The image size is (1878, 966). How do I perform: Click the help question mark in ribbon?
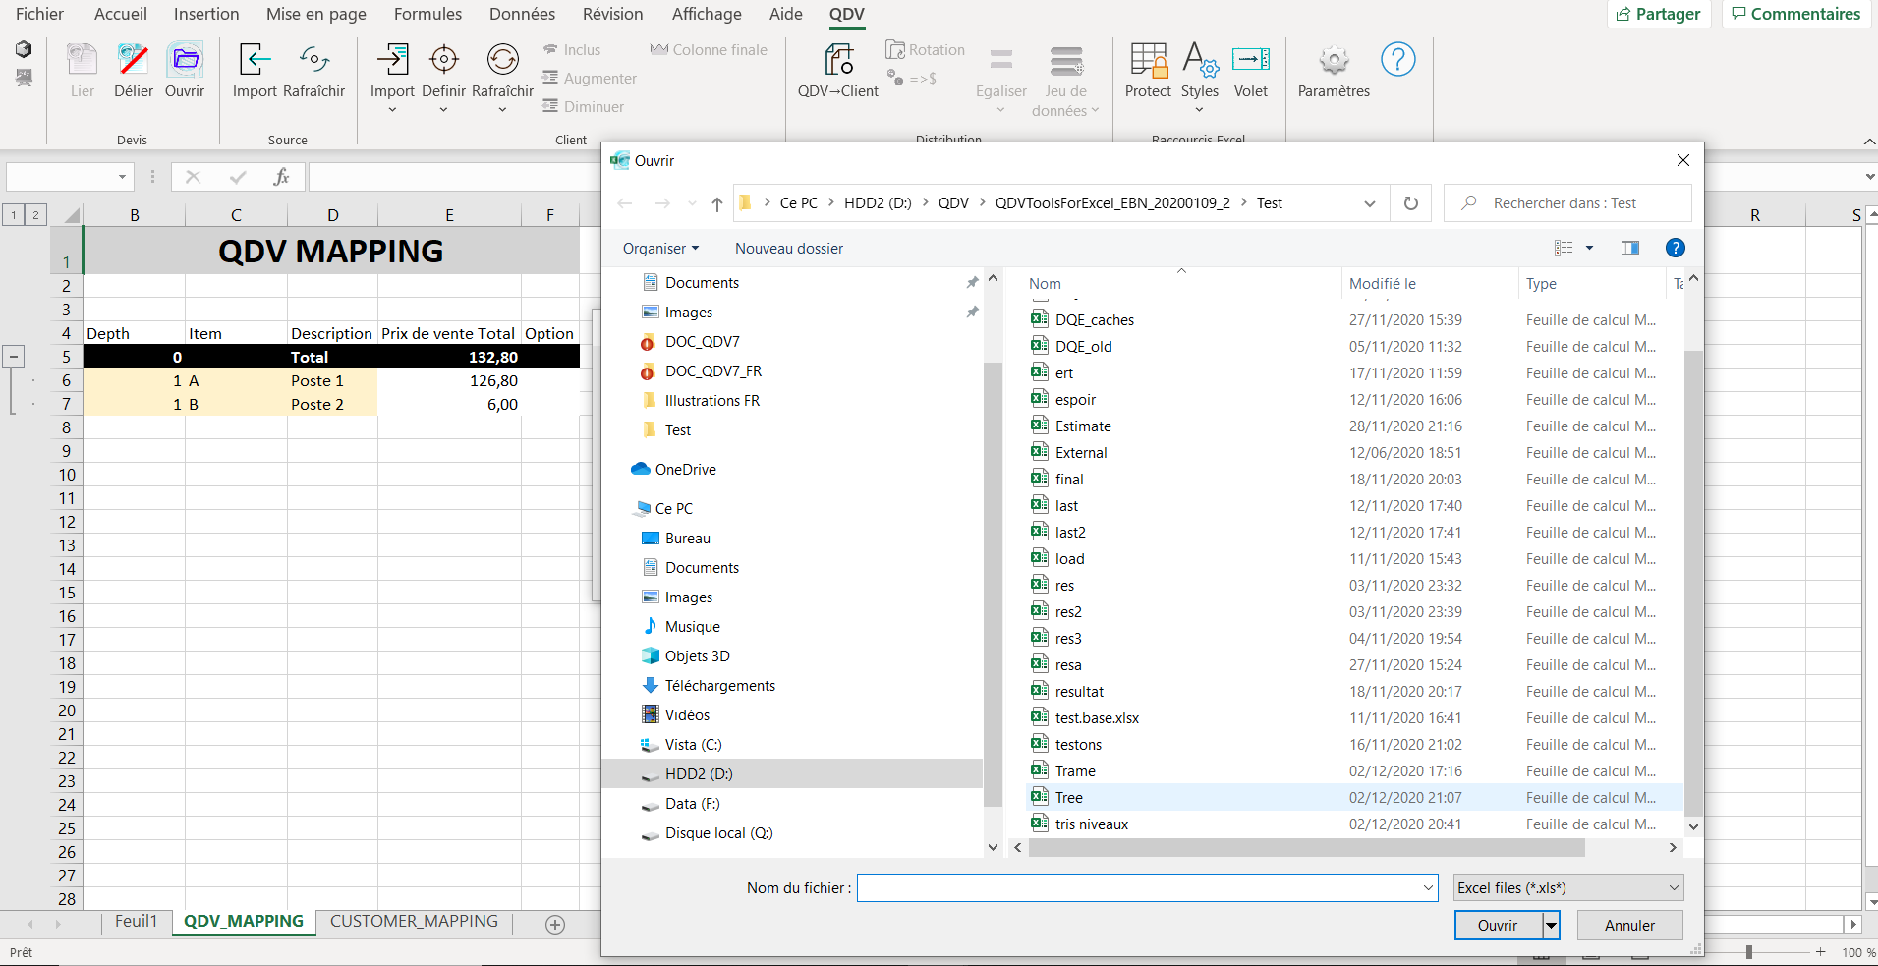pyautogui.click(x=1398, y=60)
